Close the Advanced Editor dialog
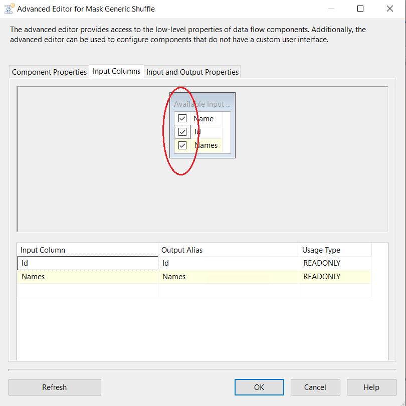Screen dimensions: 406x406 tap(390, 9)
